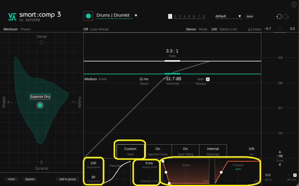Select state slot 8

point(204,16)
